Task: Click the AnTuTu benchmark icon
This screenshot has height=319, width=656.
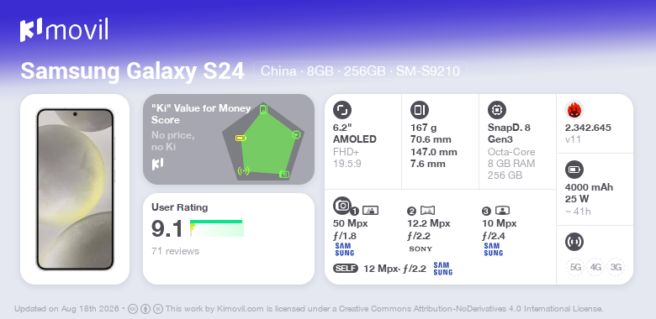Action: point(574,110)
